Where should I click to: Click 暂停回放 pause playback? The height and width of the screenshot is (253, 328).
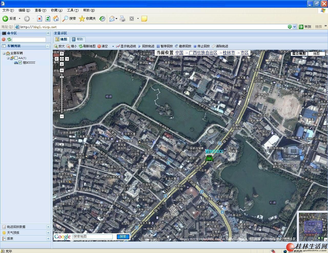tap(165, 46)
